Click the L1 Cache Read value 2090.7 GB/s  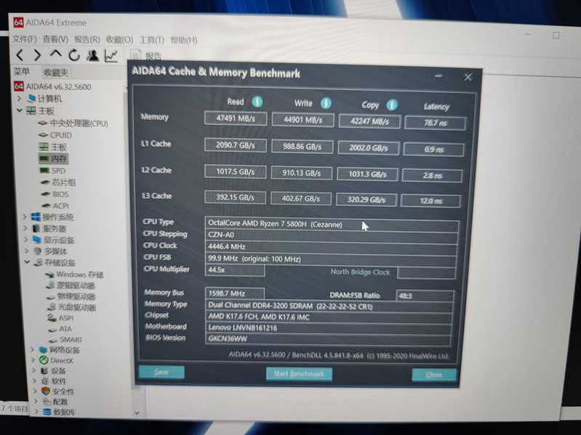coord(236,145)
